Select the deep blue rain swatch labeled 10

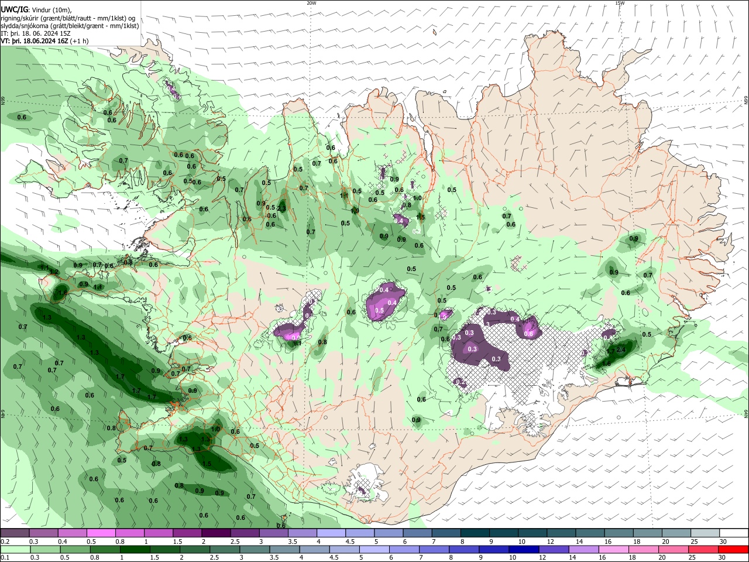(x=523, y=550)
